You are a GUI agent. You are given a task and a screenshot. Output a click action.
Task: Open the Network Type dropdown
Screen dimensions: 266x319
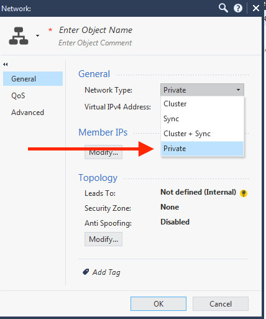click(202, 90)
